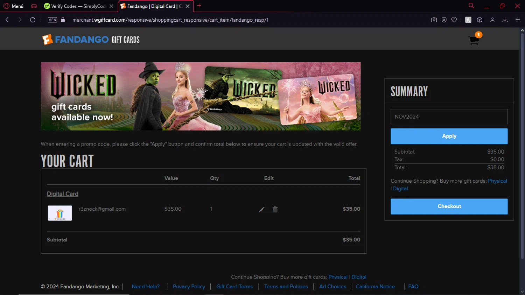
Task: Open Terms and Policies footer link
Action: pos(286,287)
